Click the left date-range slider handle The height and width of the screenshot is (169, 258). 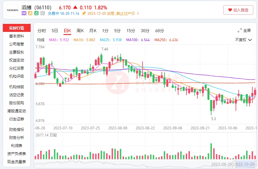click(235, 164)
